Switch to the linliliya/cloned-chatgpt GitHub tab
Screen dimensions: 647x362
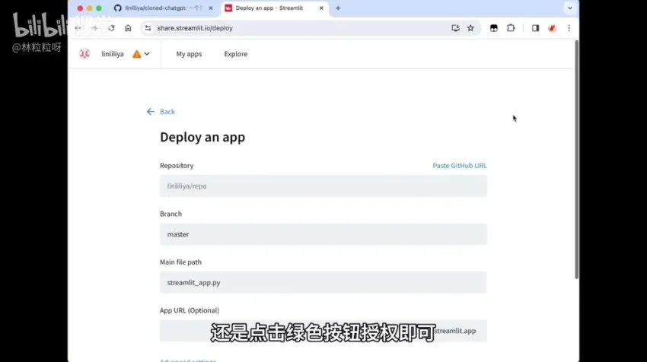point(164,8)
